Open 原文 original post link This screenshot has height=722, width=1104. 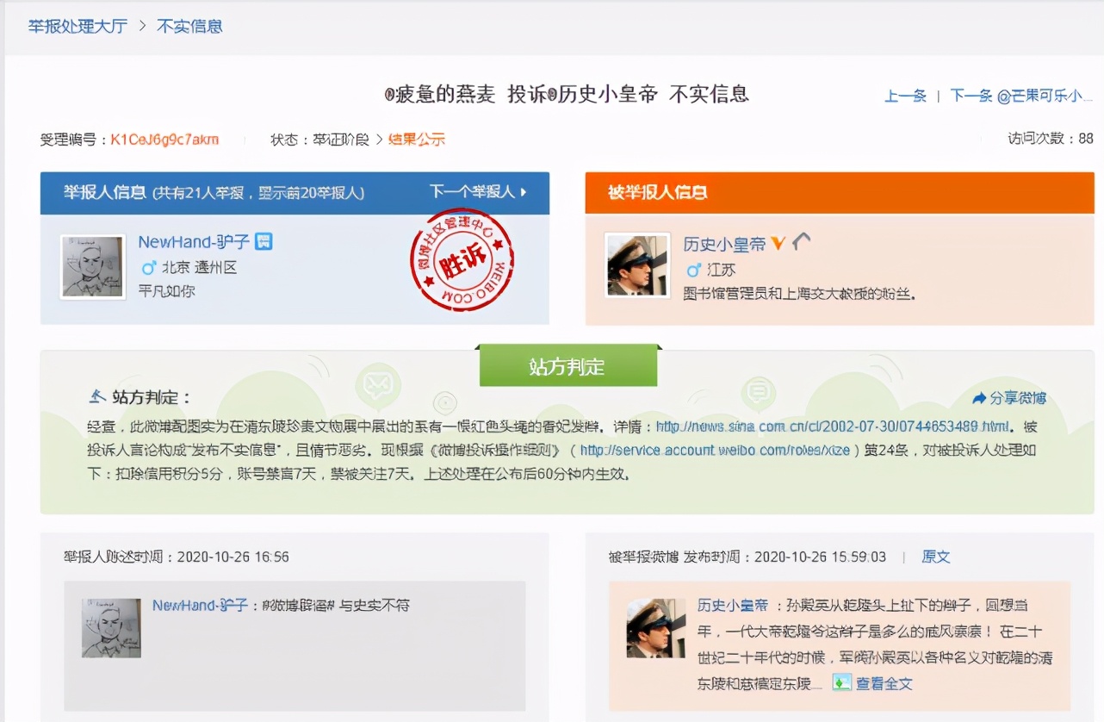click(936, 557)
